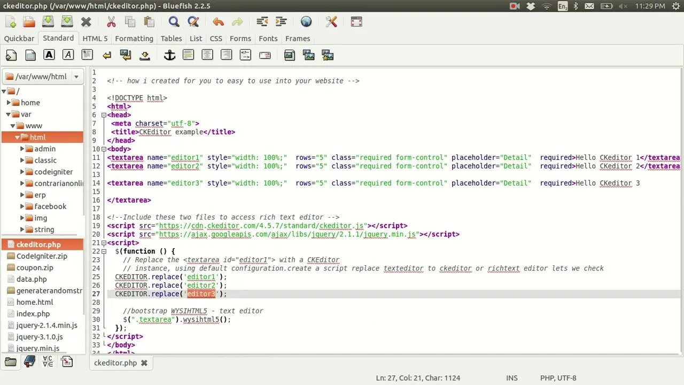Collapse the root / tree node

coord(5,91)
